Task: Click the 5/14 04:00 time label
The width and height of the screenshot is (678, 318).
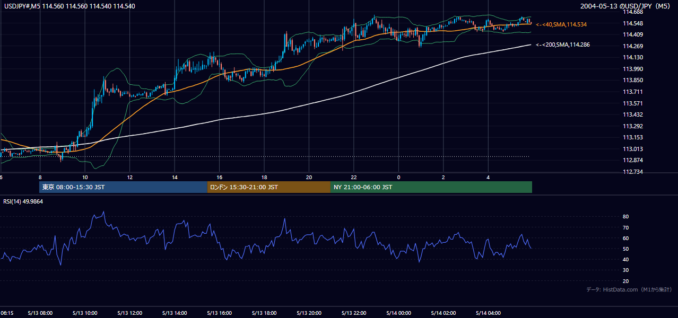Action: point(488,313)
